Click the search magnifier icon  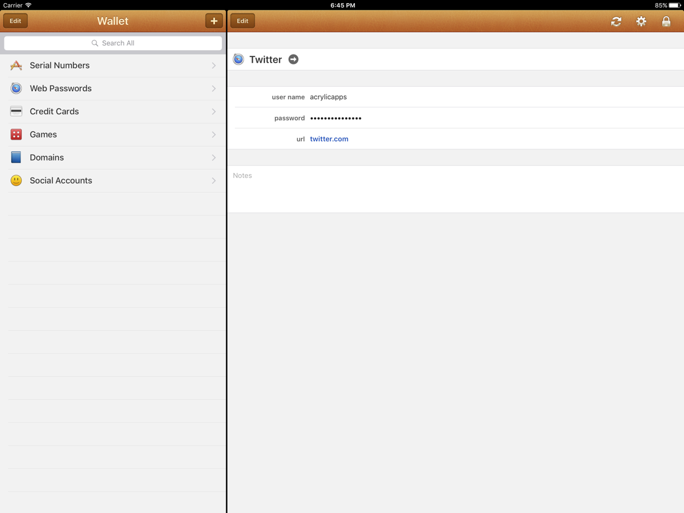(95, 43)
